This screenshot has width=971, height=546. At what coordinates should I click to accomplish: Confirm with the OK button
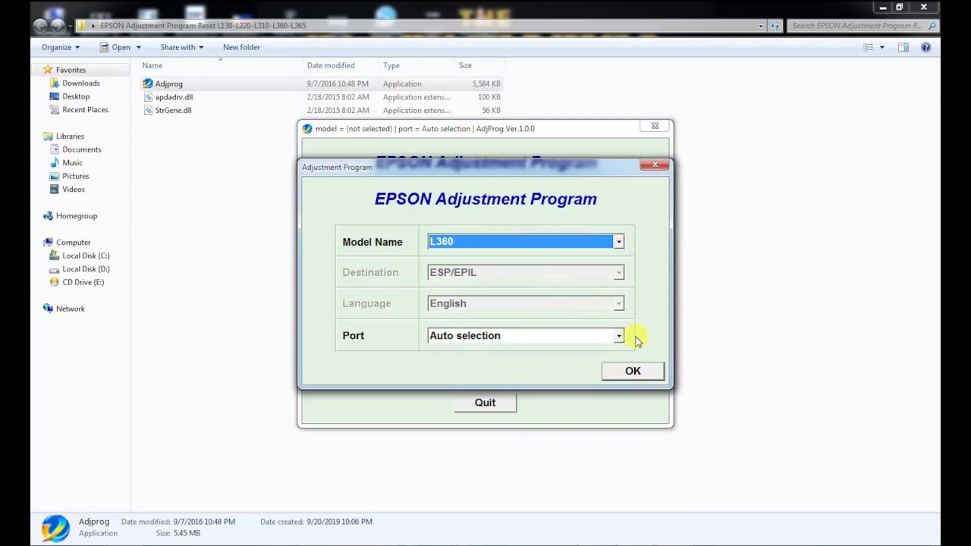pos(633,371)
